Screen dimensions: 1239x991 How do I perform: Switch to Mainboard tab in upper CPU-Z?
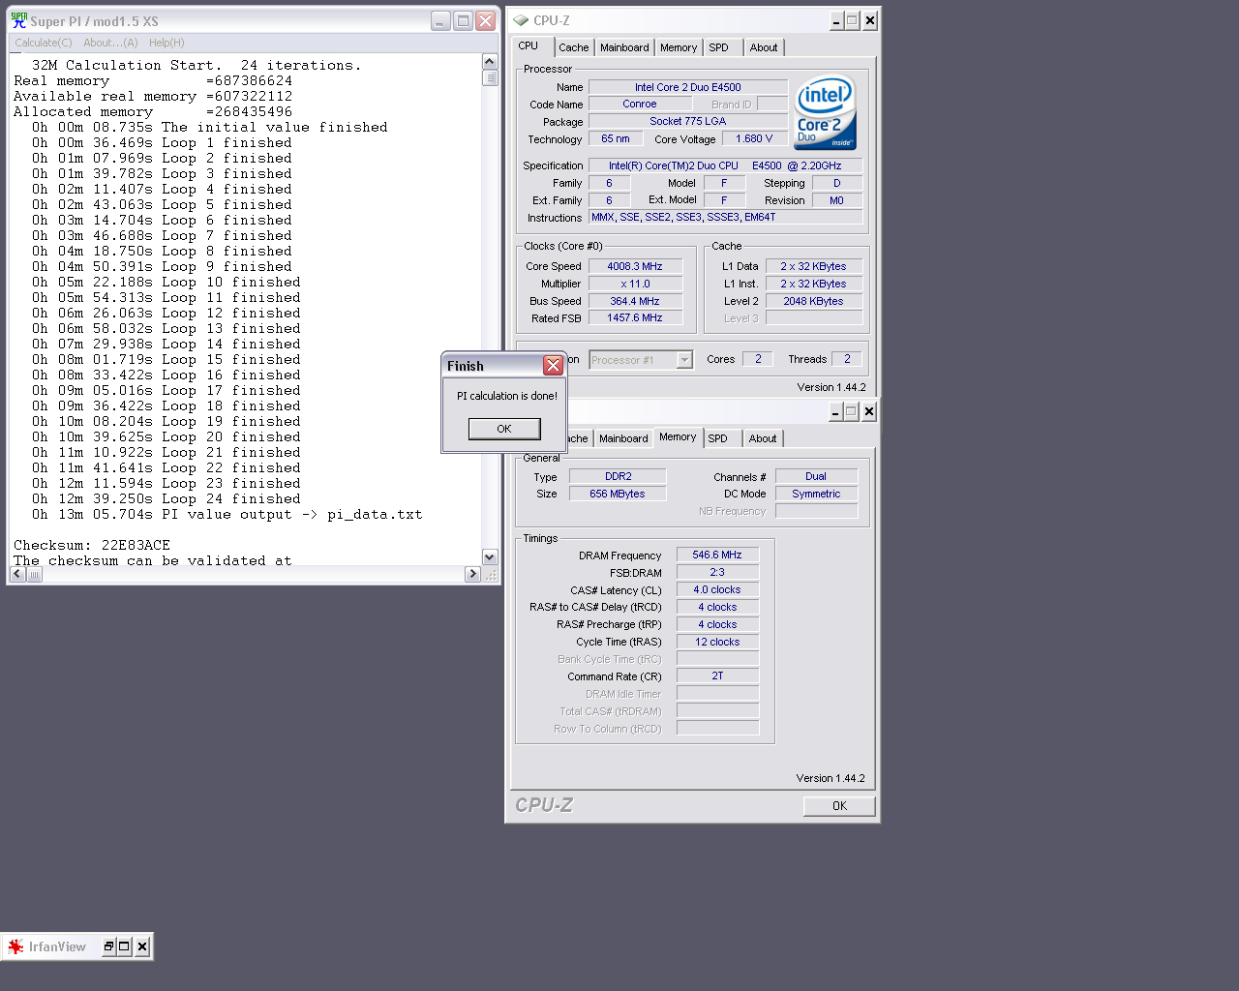[x=624, y=47]
